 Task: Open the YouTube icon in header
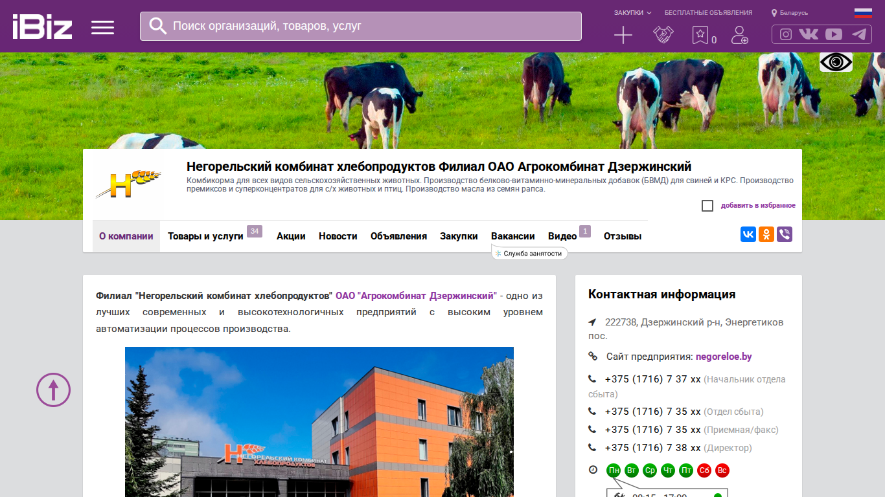click(834, 34)
